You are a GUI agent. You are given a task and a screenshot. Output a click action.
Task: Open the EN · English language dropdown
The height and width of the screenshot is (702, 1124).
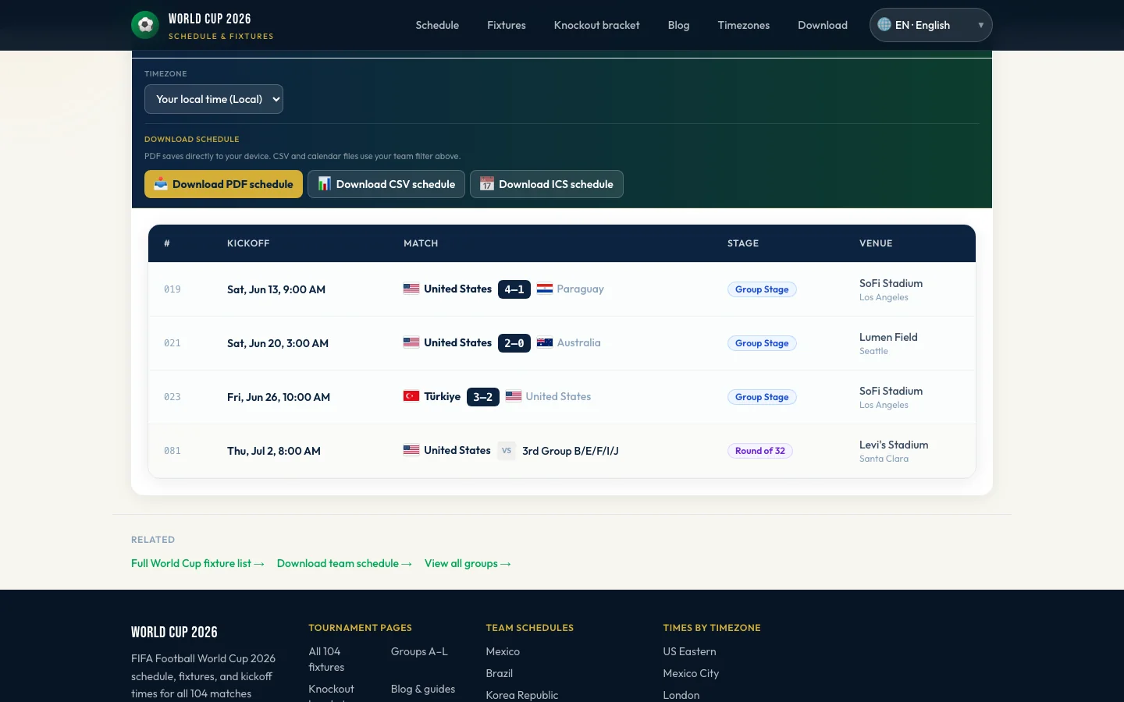(931, 25)
